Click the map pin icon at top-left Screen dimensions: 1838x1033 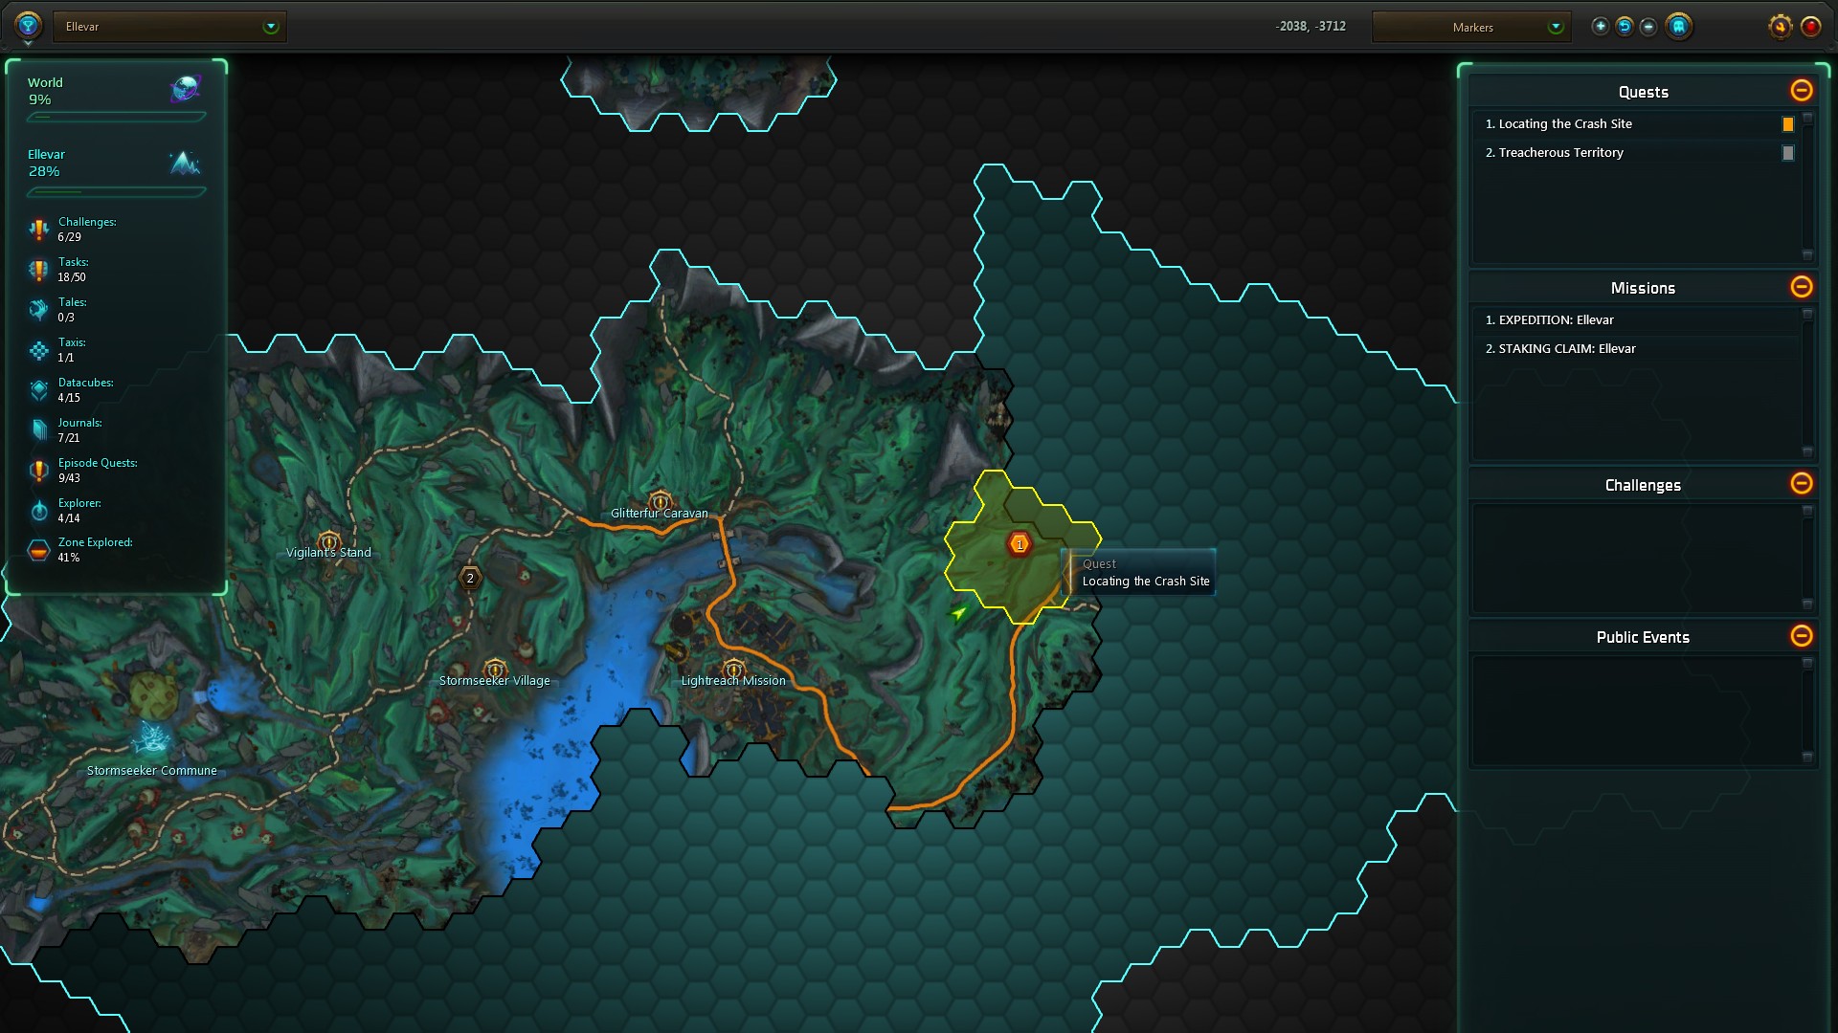(x=28, y=25)
